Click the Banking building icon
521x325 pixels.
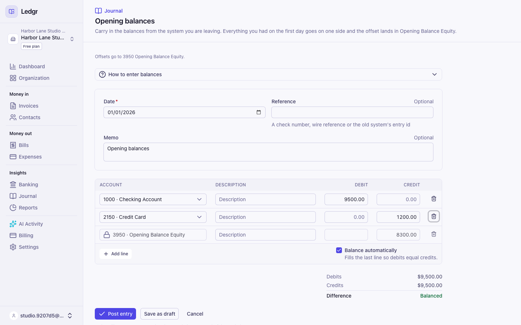tap(13, 185)
